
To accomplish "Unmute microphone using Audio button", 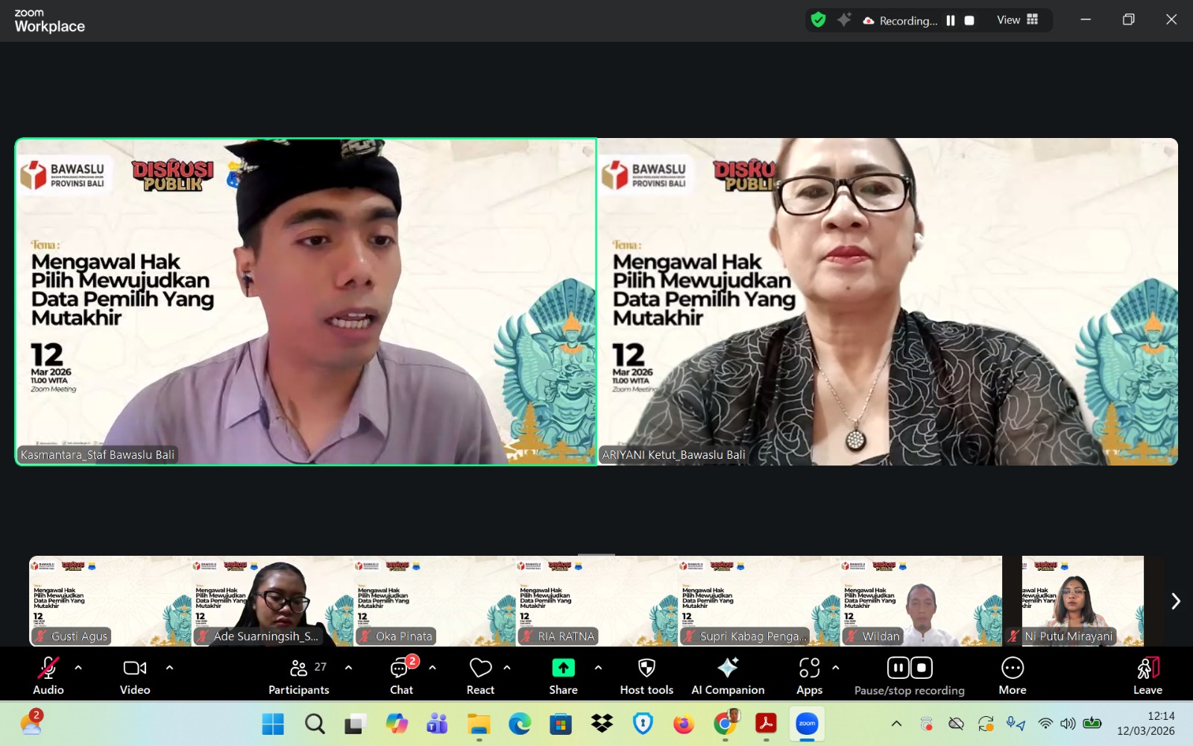I will [48, 676].
